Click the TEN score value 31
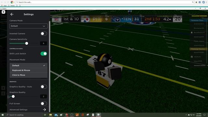This screenshot has height=117, width=208. 136,19
